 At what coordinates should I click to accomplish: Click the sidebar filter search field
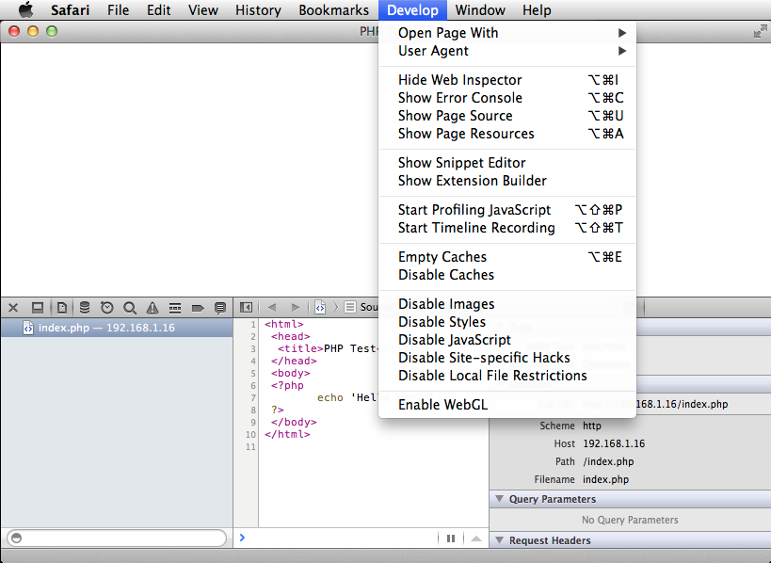(117, 538)
